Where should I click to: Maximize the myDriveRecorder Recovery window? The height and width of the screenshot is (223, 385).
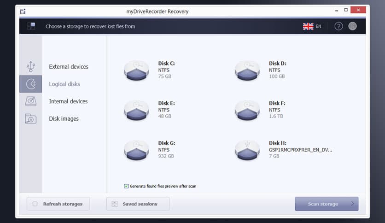[346, 10]
